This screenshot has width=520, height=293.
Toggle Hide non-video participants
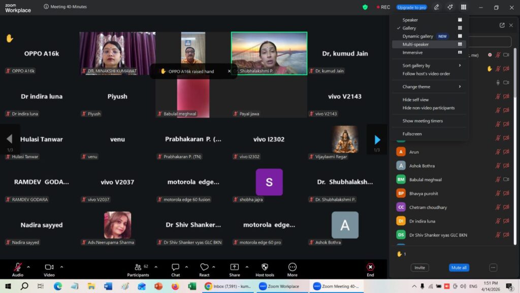pyautogui.click(x=429, y=108)
